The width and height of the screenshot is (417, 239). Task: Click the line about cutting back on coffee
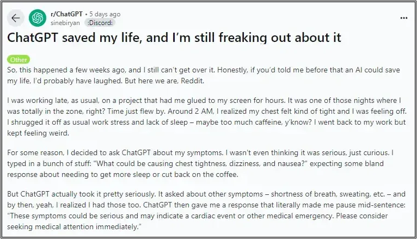pos(122,175)
